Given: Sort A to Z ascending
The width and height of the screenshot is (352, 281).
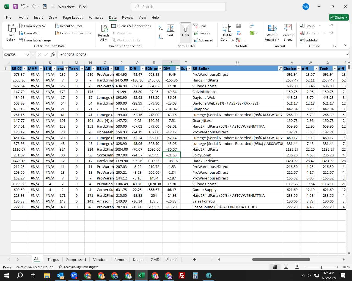Looking at the screenshot, I should tap(161, 28).
